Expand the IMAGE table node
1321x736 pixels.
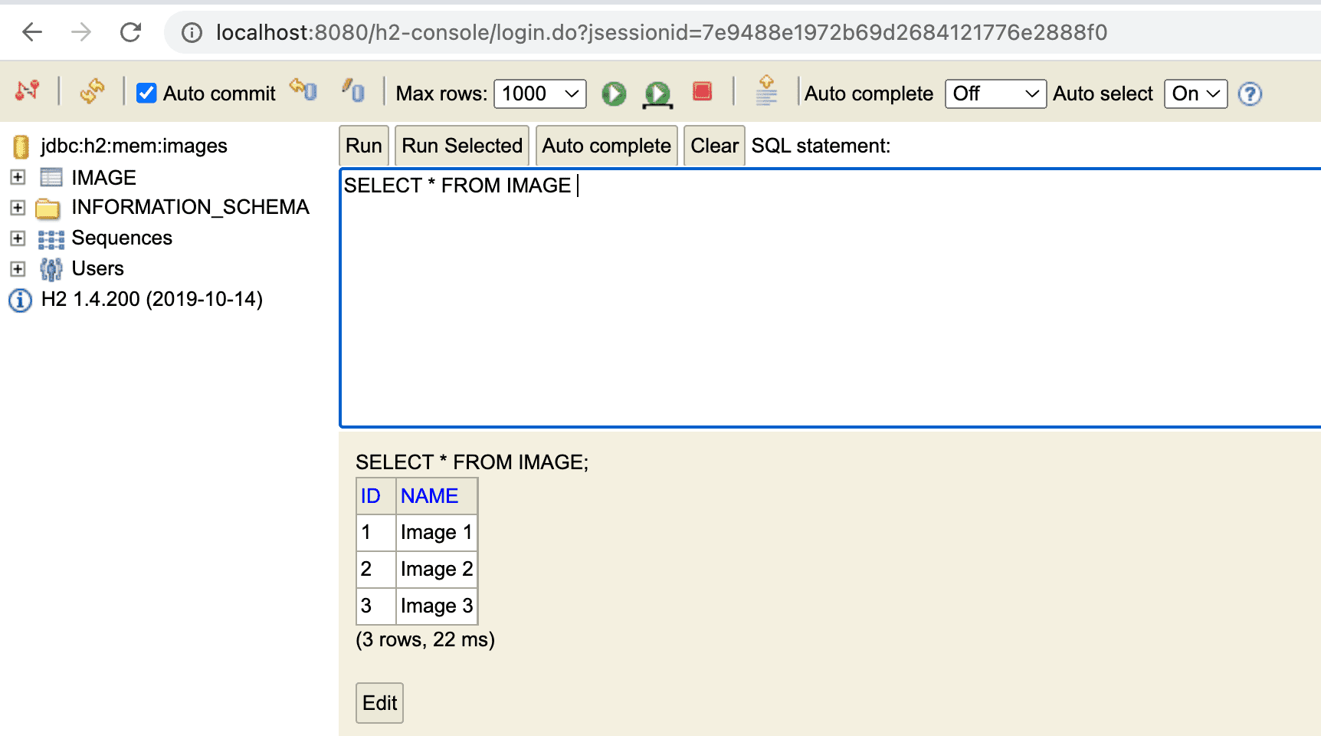tap(18, 177)
